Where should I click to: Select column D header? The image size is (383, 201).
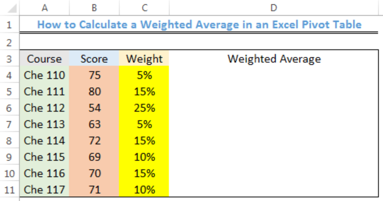pos(274,8)
